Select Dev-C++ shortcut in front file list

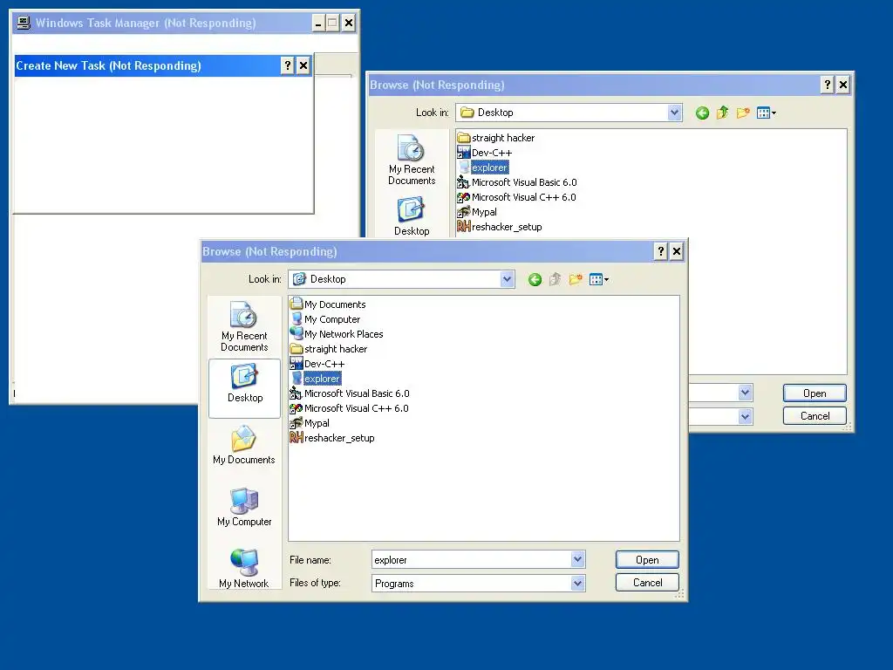coord(317,364)
